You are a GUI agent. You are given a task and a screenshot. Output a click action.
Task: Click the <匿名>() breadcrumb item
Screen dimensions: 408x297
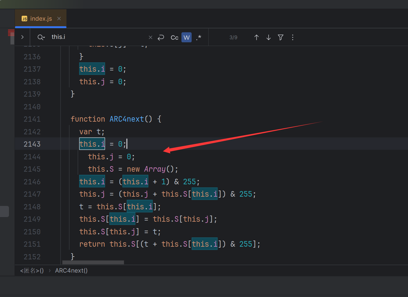click(32, 270)
